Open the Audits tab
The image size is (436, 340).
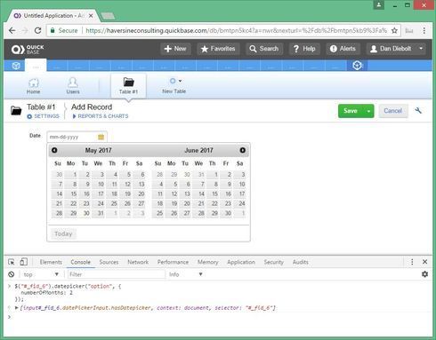pos(301,262)
